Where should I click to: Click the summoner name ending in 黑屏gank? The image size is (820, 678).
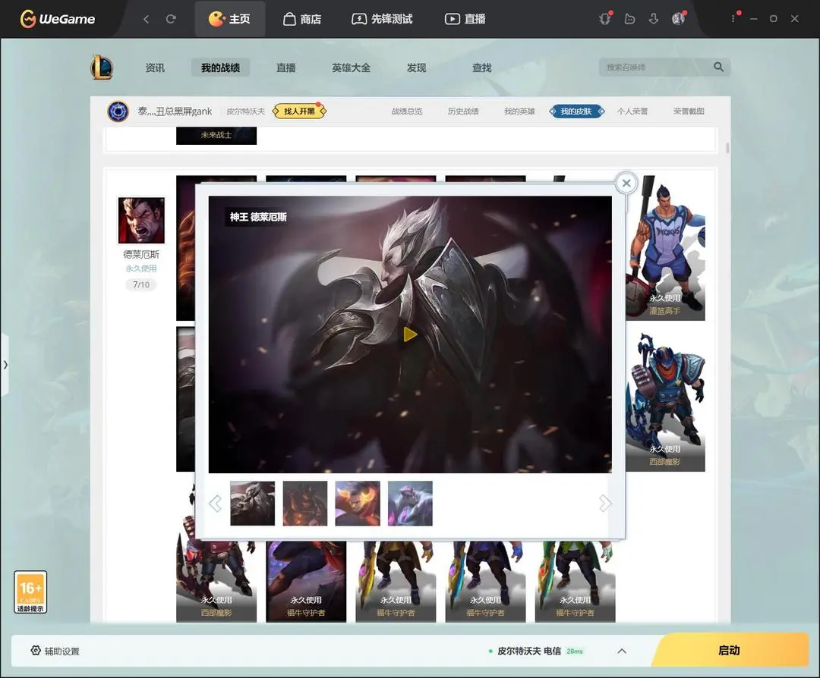175,111
